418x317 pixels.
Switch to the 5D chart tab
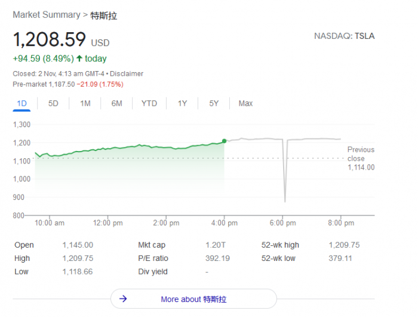(53, 103)
